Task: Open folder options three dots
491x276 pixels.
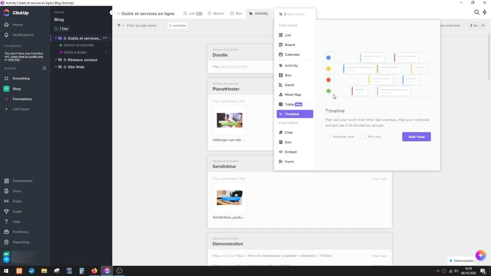Action: point(105,38)
